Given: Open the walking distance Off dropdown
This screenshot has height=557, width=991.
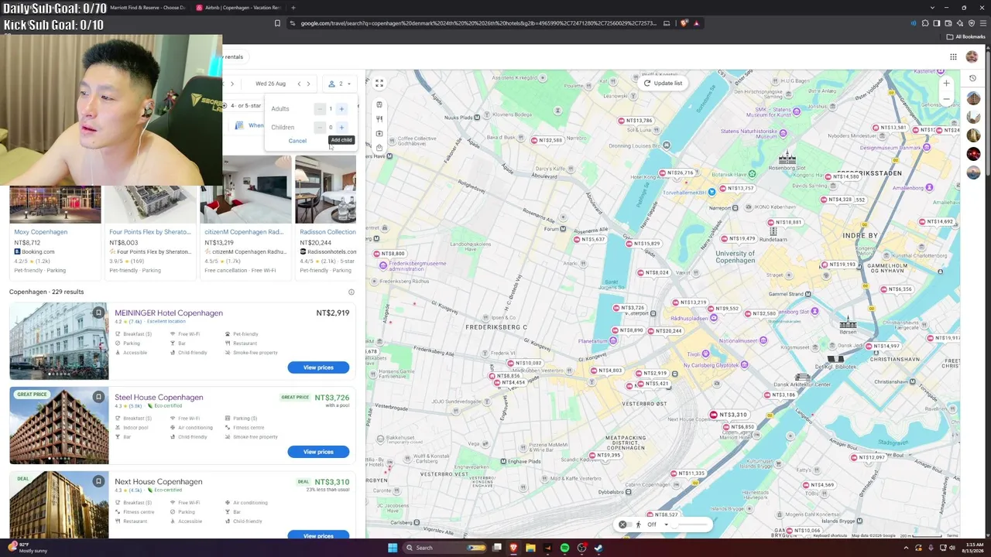Looking at the screenshot, I should click(657, 525).
